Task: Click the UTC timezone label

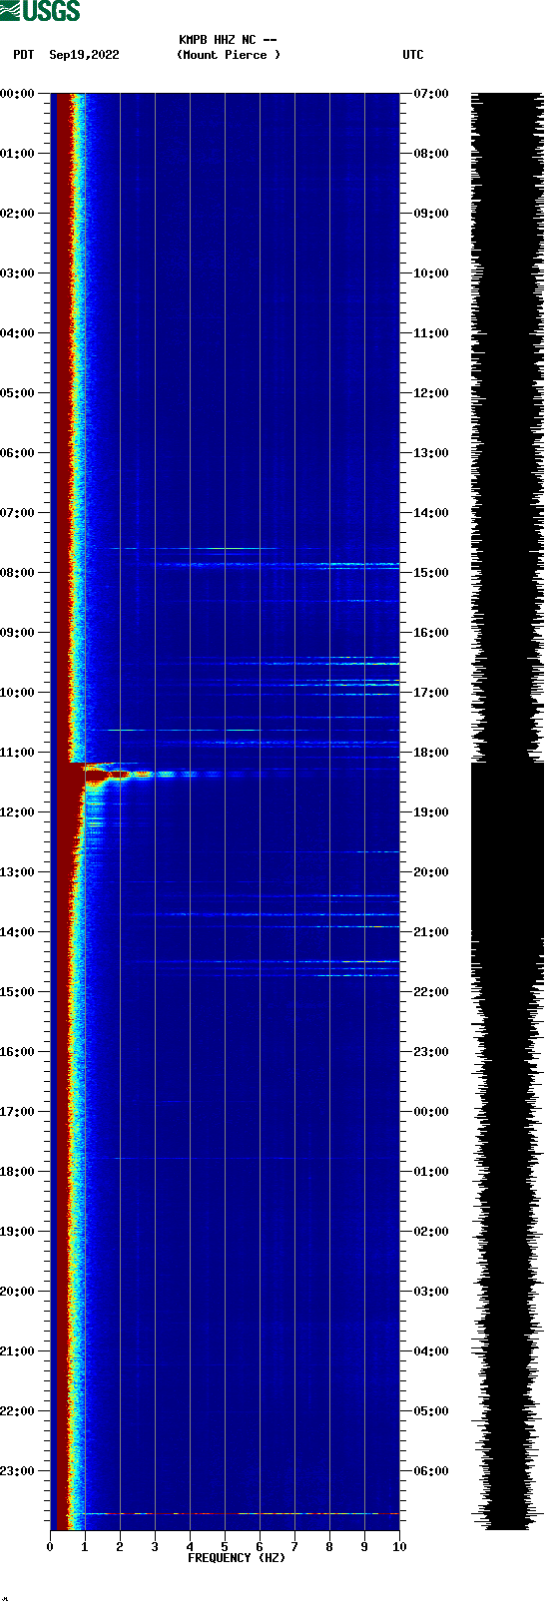Action: pos(413,55)
